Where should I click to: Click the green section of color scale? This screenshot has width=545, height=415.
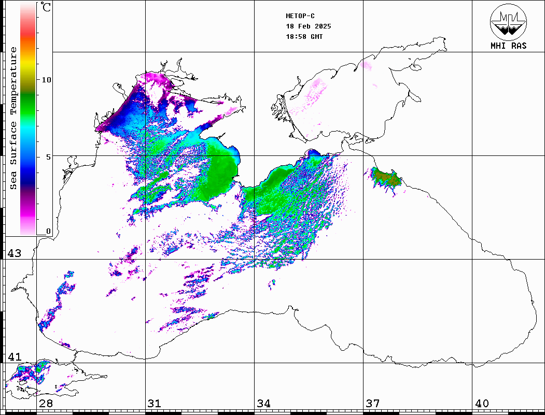point(28,104)
